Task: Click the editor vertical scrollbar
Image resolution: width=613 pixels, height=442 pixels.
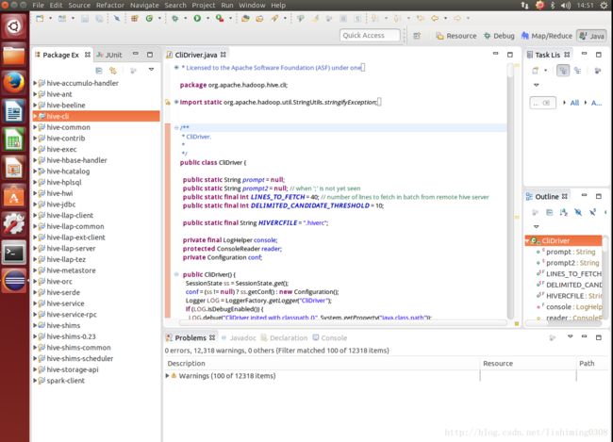Action: tap(510, 191)
